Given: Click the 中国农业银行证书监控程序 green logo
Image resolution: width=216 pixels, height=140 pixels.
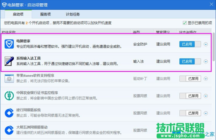Looking at the screenshot, I should coord(9,96).
